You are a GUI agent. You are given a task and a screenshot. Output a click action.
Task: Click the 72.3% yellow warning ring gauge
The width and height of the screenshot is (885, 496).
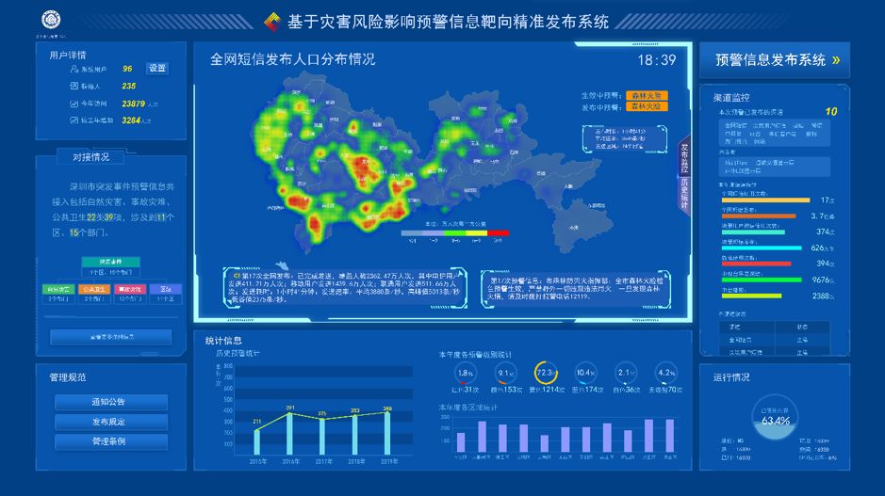[546, 373]
